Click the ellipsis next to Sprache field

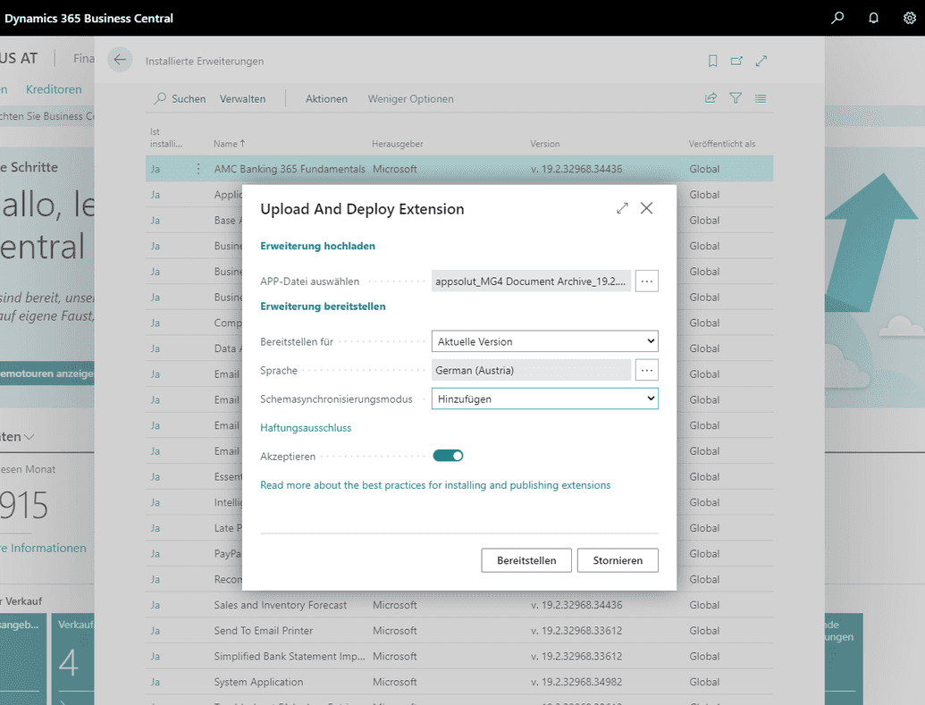[647, 370]
